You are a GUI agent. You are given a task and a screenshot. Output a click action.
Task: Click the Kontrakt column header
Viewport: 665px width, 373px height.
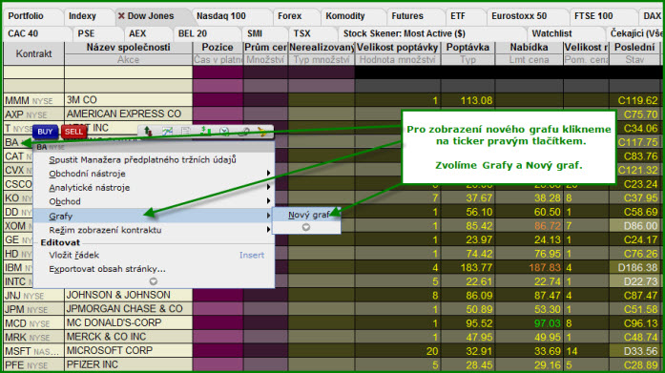point(34,53)
